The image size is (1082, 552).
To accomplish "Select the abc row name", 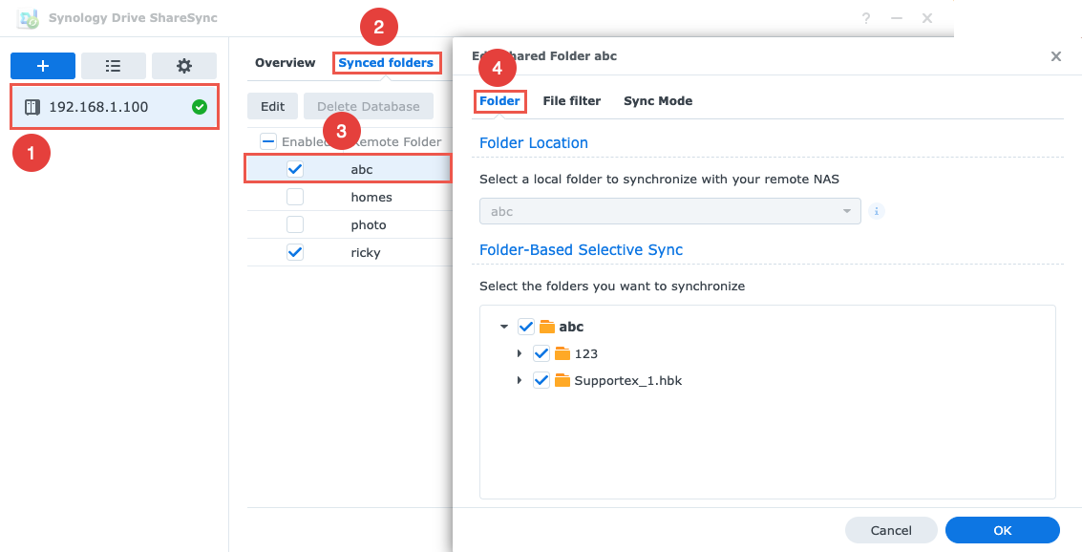I will 362,169.
